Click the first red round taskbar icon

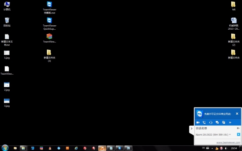click(x=85, y=148)
